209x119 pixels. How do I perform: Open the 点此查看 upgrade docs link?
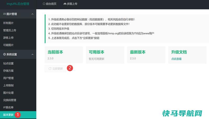[176, 59]
